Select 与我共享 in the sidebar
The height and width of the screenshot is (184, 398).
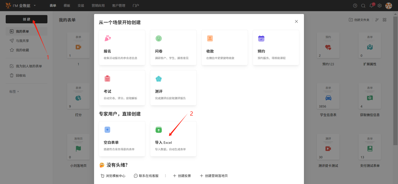tap(26, 41)
